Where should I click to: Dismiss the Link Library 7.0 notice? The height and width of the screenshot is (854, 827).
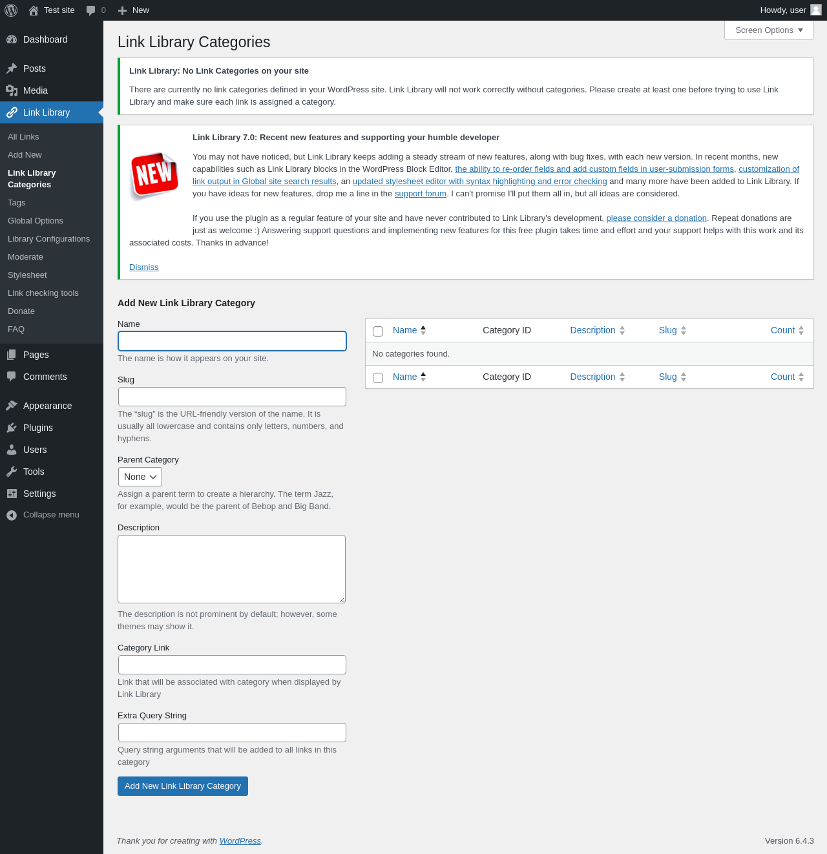(143, 267)
